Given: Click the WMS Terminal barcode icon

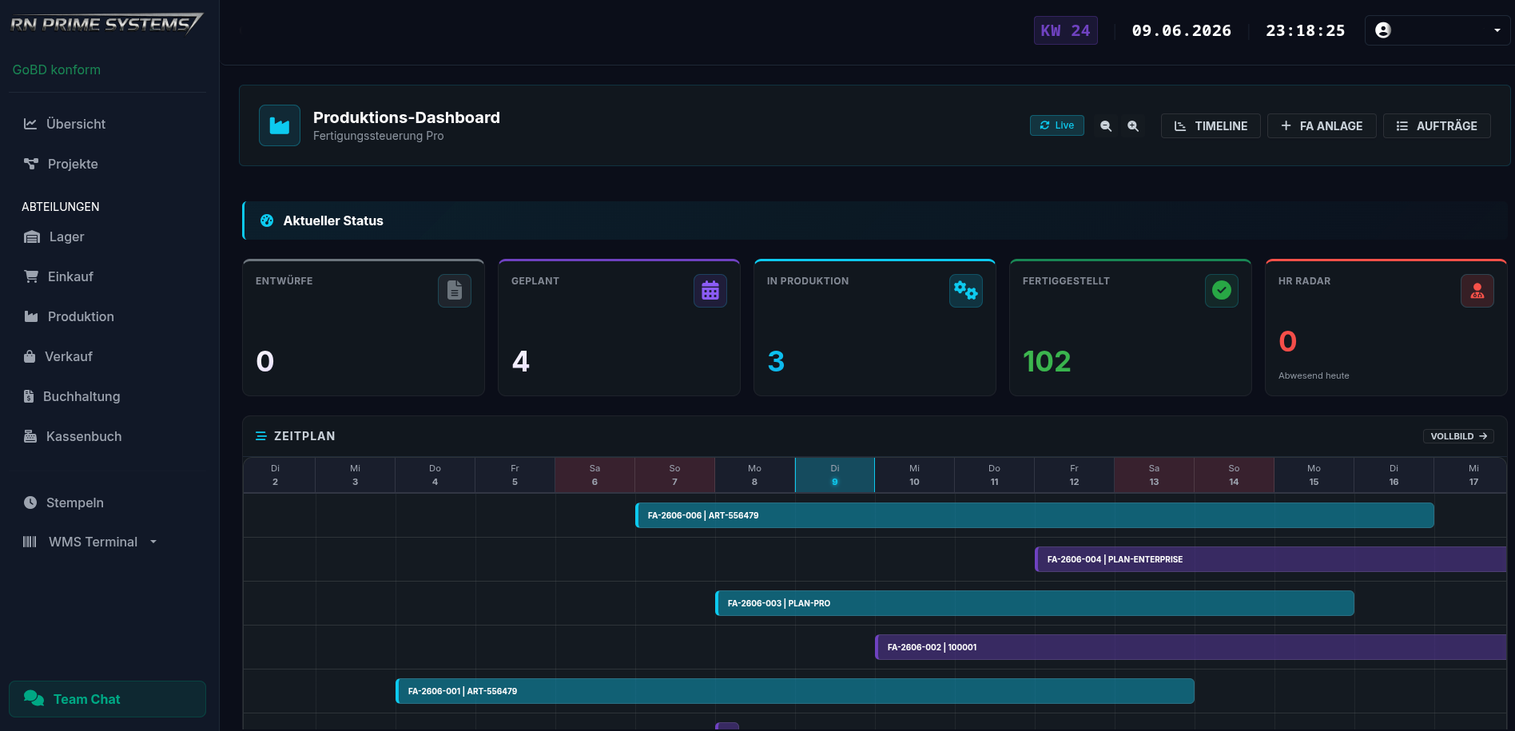Looking at the screenshot, I should (30, 542).
